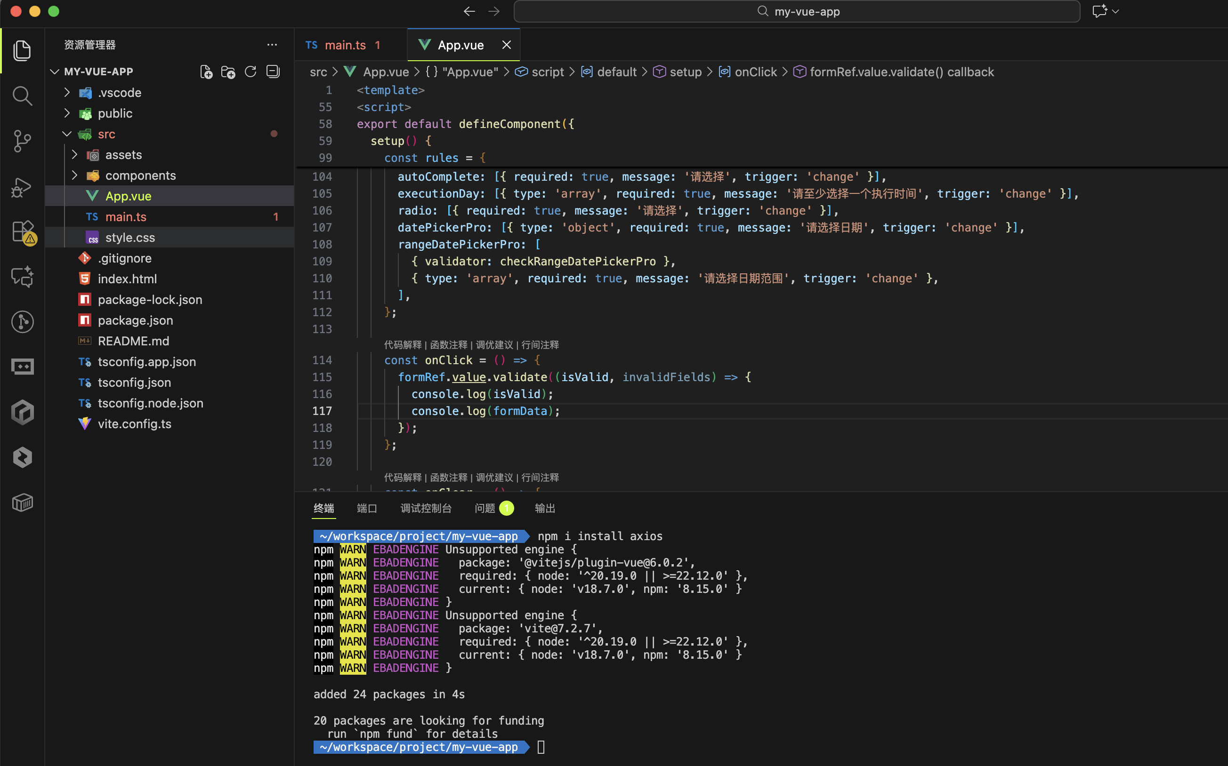The height and width of the screenshot is (766, 1228).
Task: Open the Extensions view with warning badge
Action: (23, 232)
